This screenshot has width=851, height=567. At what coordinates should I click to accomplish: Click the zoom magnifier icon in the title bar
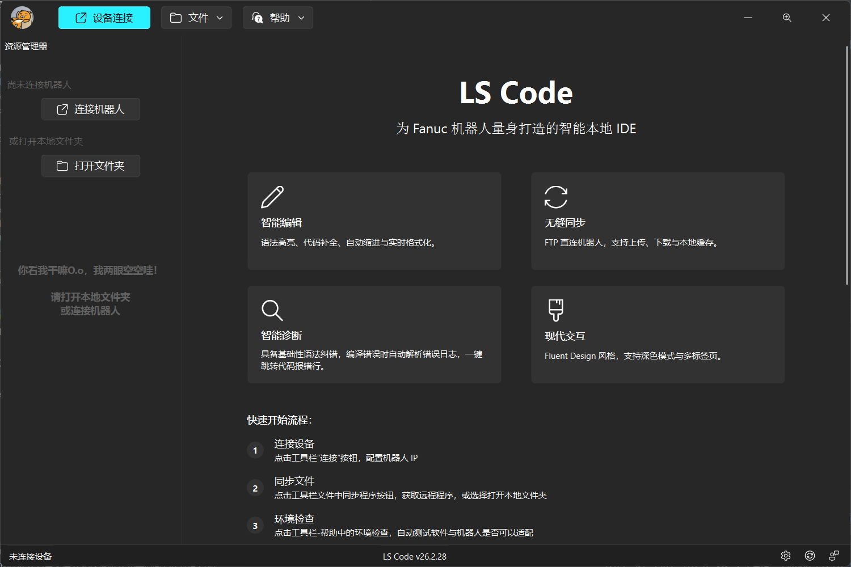click(787, 18)
